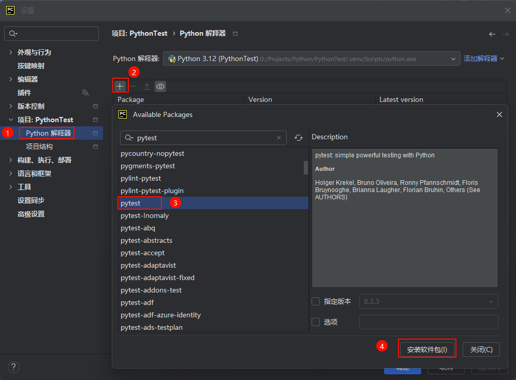Viewport: 516px width, 380px height.
Task: Click the 项目: PythonTest breadcrumb
Action: pyautogui.click(x=140, y=33)
